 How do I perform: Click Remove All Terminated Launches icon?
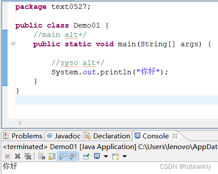tap(28, 156)
